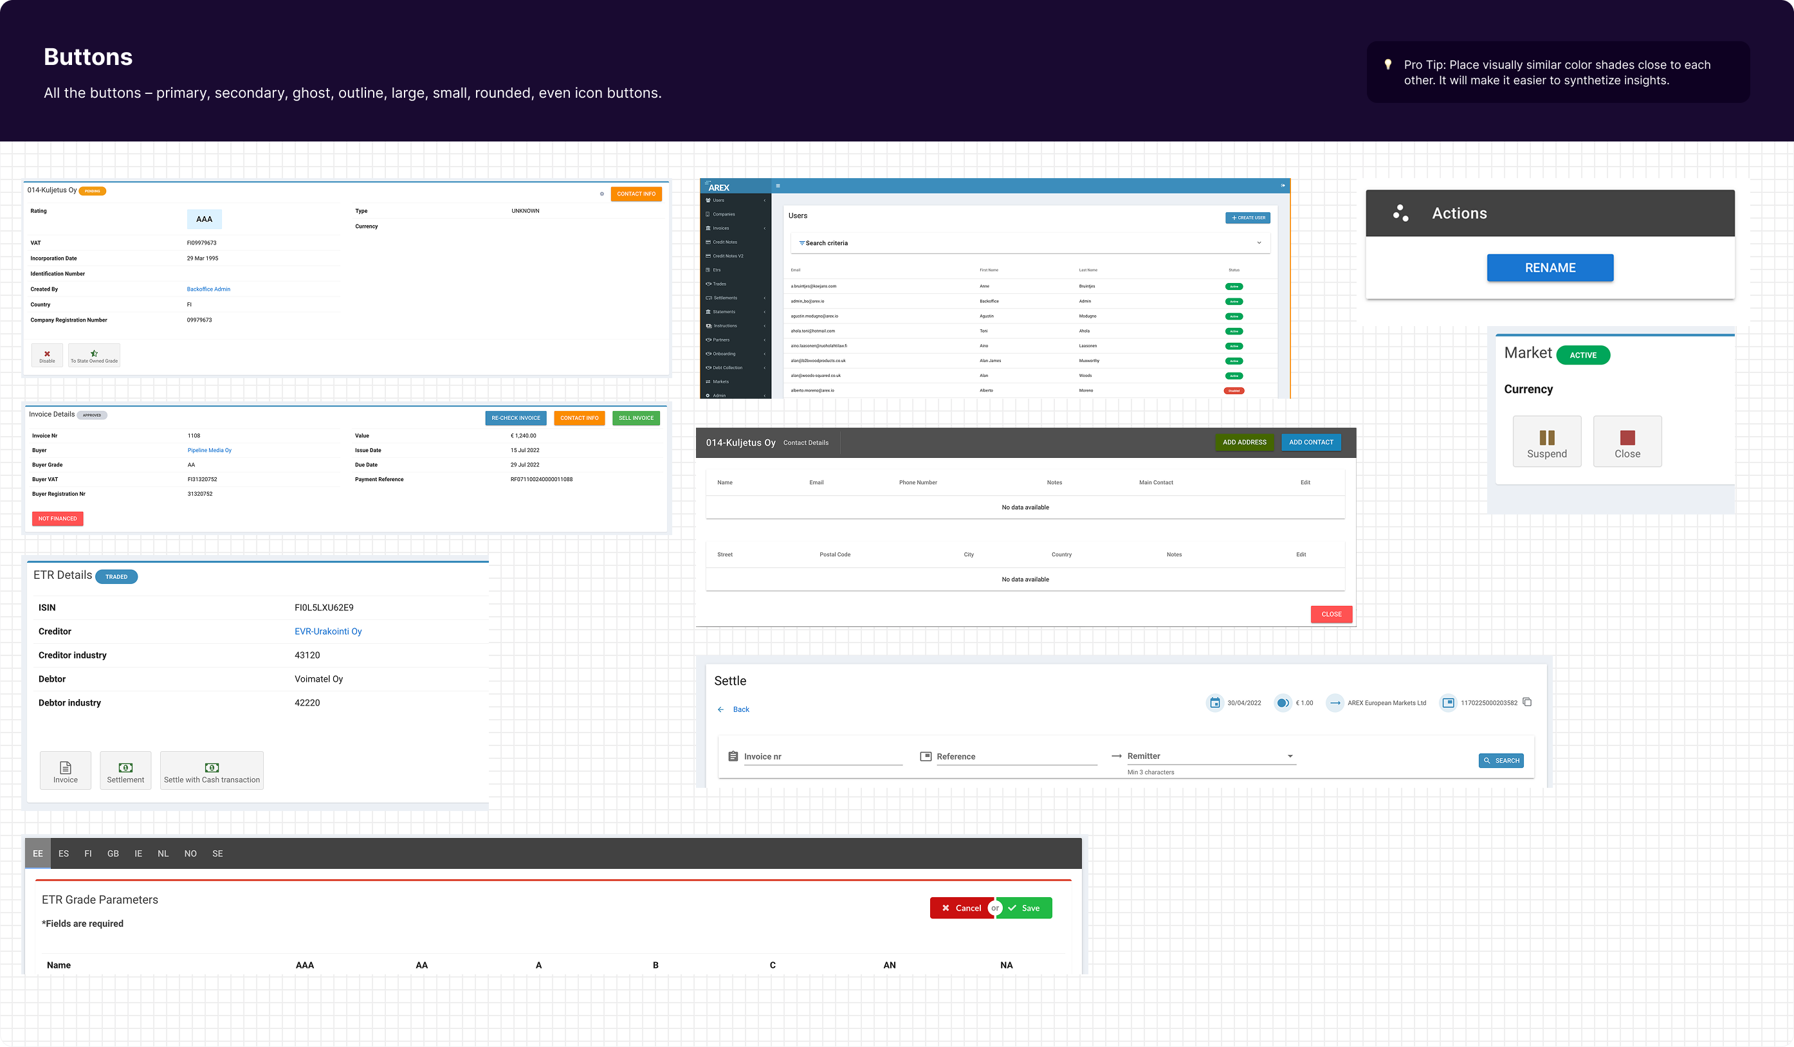
Task: Click the calendar icon beside 30/04/2022
Action: [1214, 703]
